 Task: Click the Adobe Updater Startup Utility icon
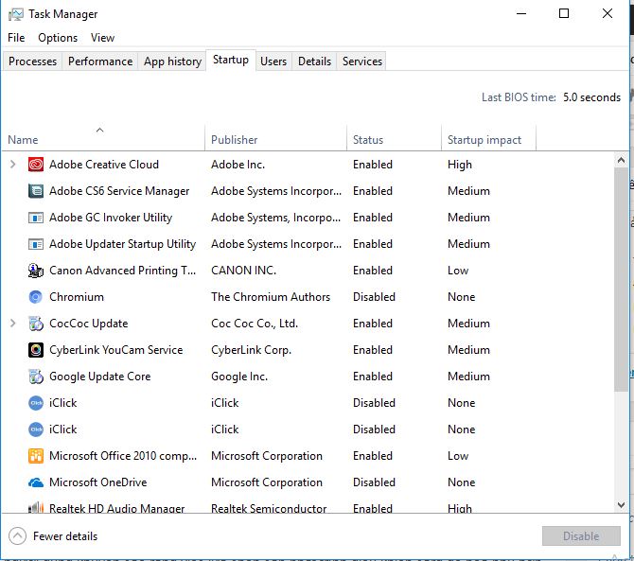point(36,244)
